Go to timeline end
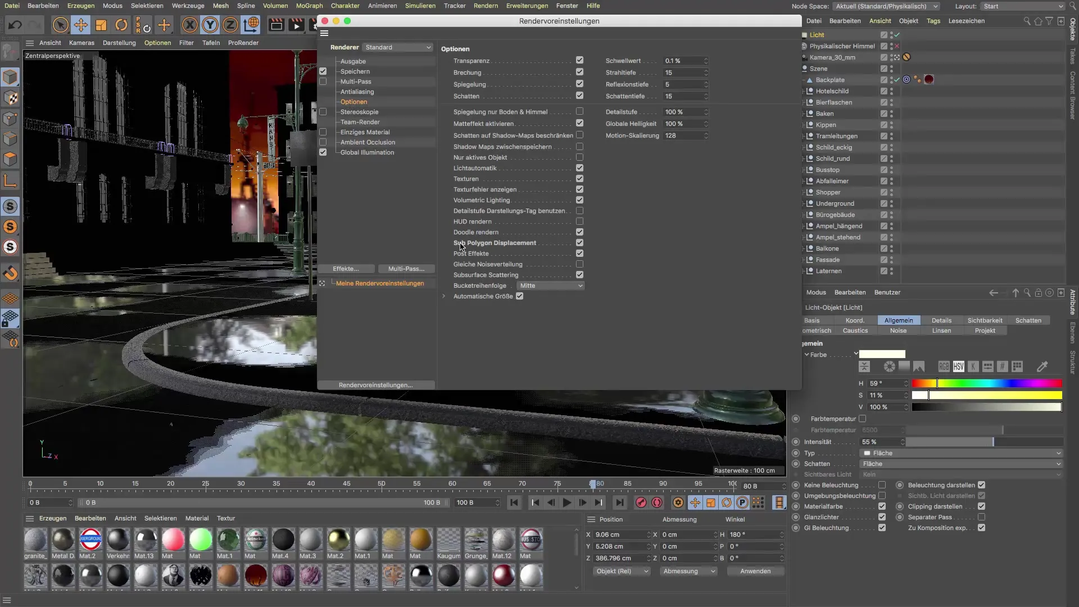The height and width of the screenshot is (607, 1079). coord(619,502)
